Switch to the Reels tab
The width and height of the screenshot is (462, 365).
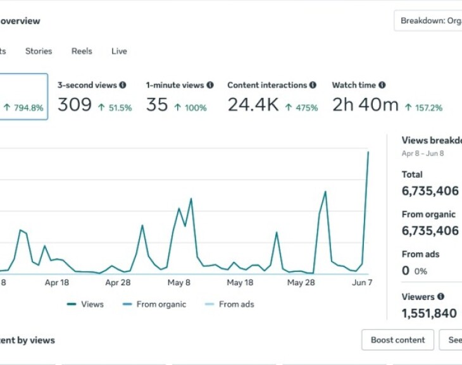click(82, 51)
